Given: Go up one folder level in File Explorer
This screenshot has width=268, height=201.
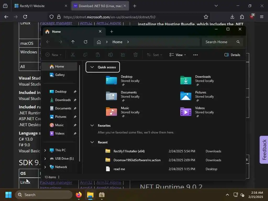Looking at the screenshot, I should [73, 42].
